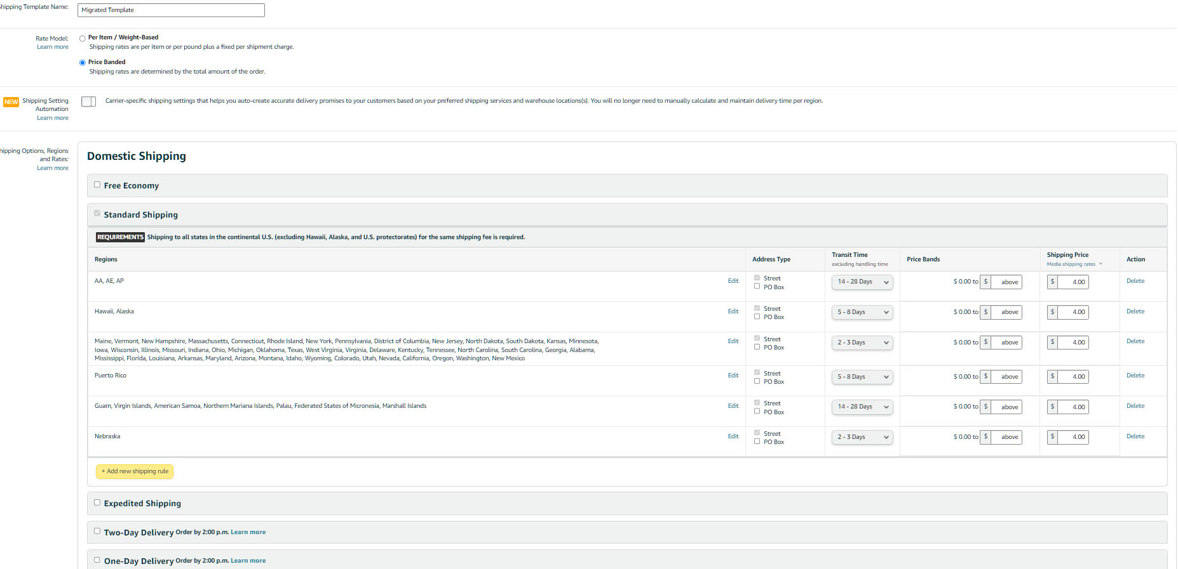
Task: Check PO Box for Maine, Vermont region row
Action: point(757,347)
